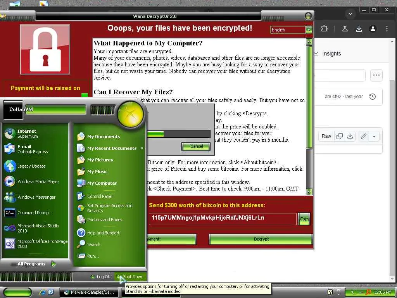The image size is (397, 298).
Task: Open browser extensions puzzle icon
Action: pyautogui.click(x=324, y=29)
